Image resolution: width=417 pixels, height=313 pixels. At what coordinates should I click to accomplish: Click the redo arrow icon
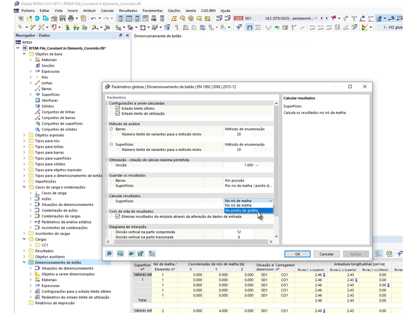coord(106,18)
